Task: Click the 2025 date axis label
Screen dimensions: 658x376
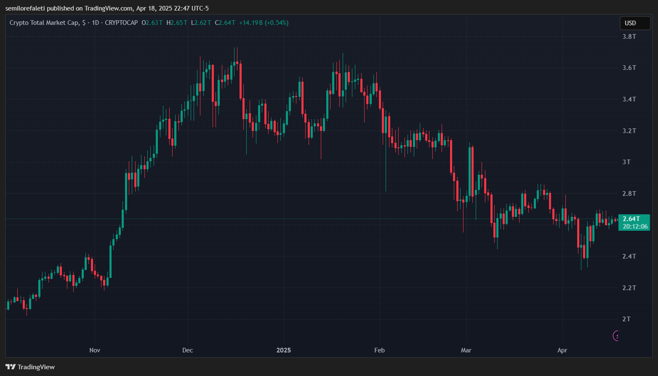Action: [x=284, y=350]
